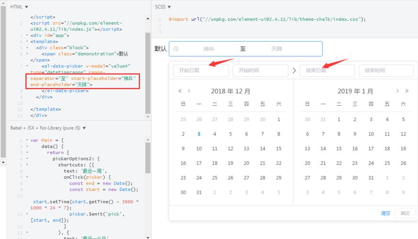Click next year double-arrow in right calendar
Image resolution: width=418 pixels, height=239 pixels.
pos(407,91)
